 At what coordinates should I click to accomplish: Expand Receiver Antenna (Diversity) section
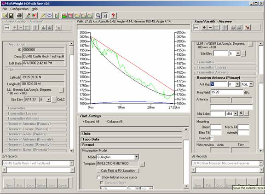[36, 139]
